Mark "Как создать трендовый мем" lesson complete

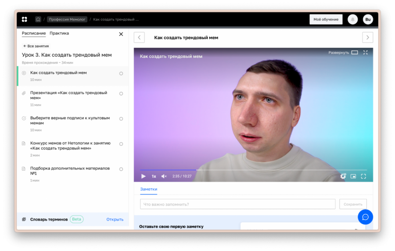pos(121,73)
